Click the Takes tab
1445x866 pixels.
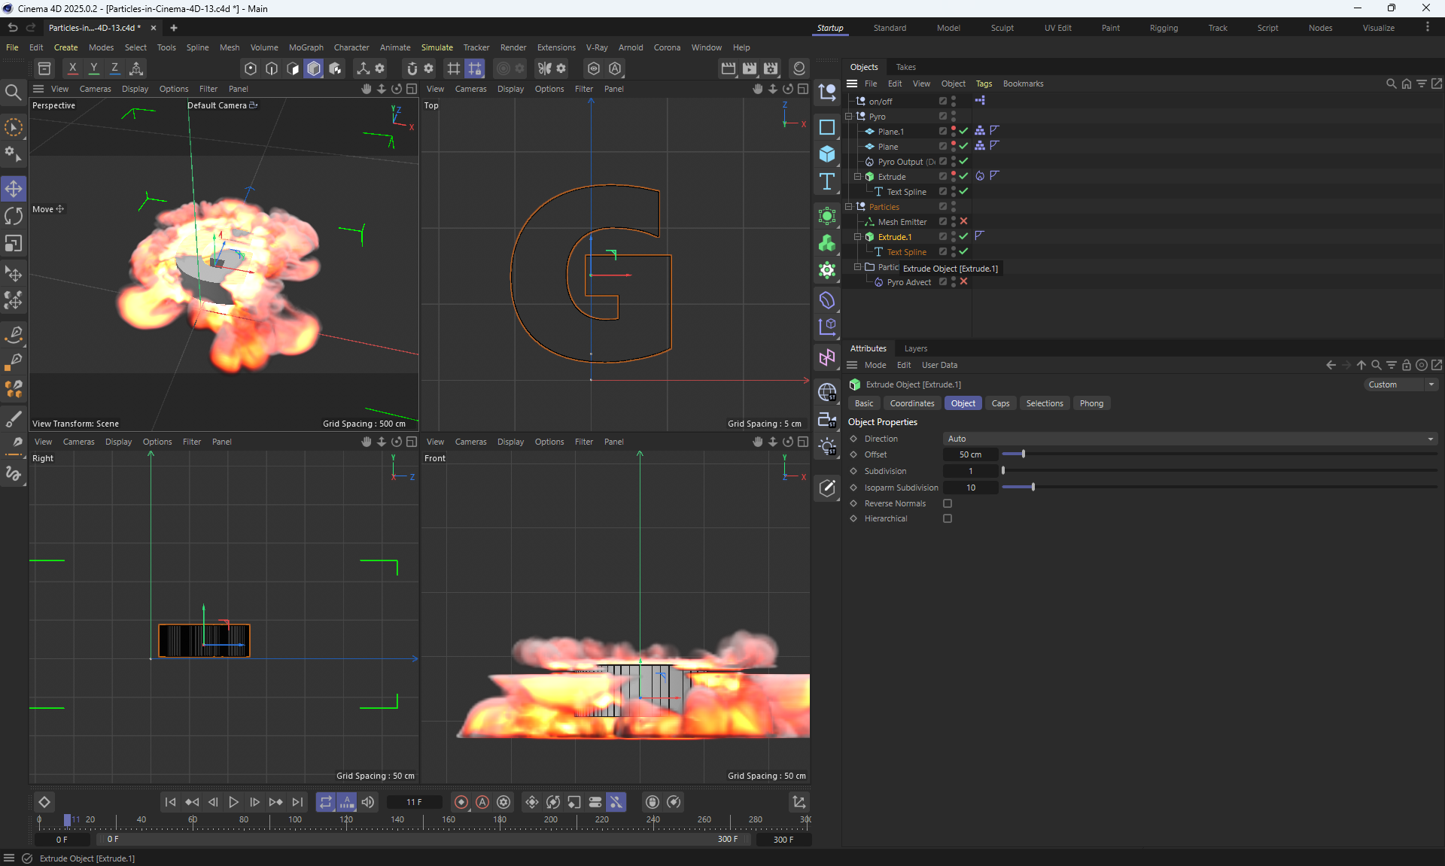point(905,67)
